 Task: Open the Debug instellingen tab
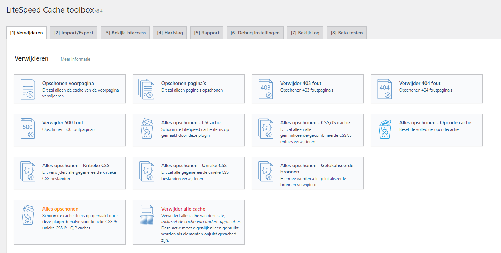(x=255, y=32)
